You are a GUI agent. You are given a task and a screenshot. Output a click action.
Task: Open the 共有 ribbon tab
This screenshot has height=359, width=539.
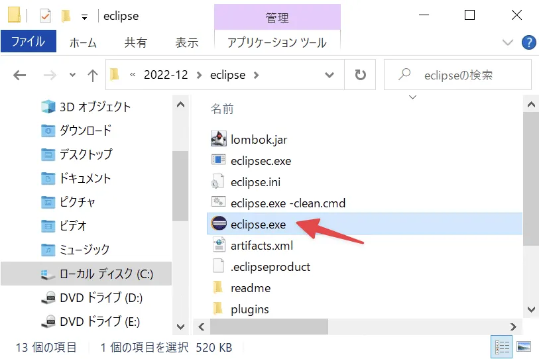[135, 42]
